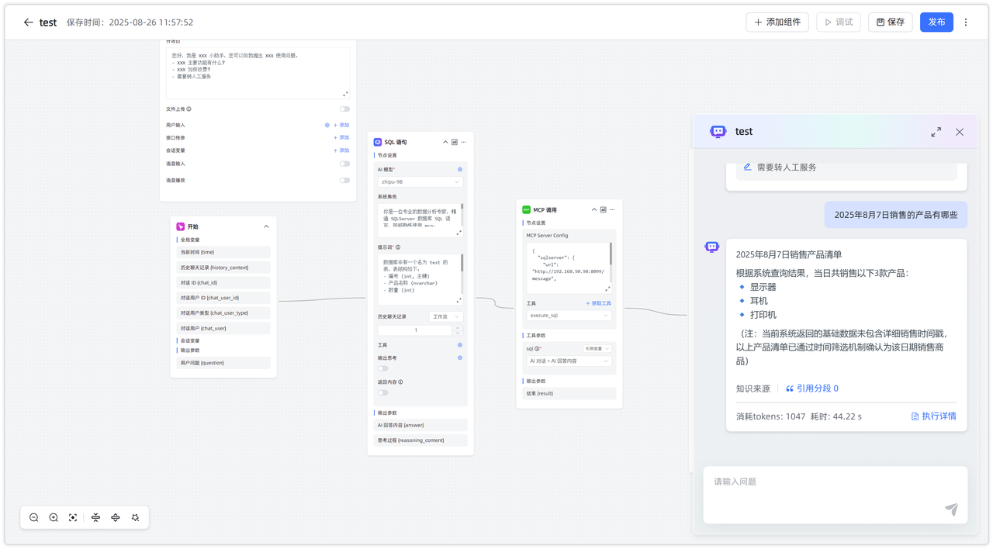Open 执行详情 execution details link
The height and width of the screenshot is (549, 993).
[x=933, y=416]
